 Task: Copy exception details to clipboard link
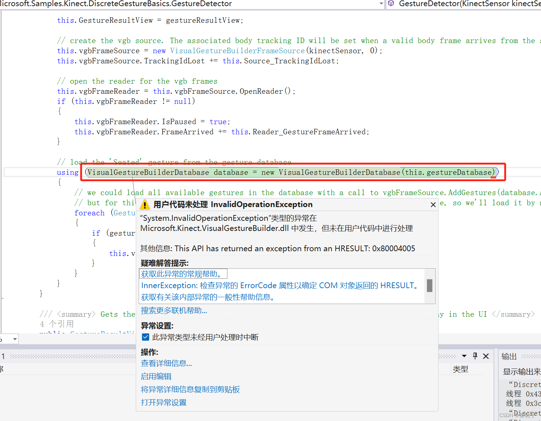click(x=190, y=390)
